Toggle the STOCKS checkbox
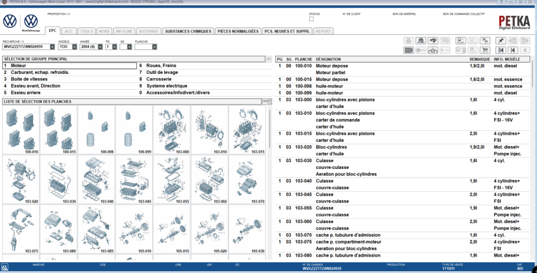 311,19
